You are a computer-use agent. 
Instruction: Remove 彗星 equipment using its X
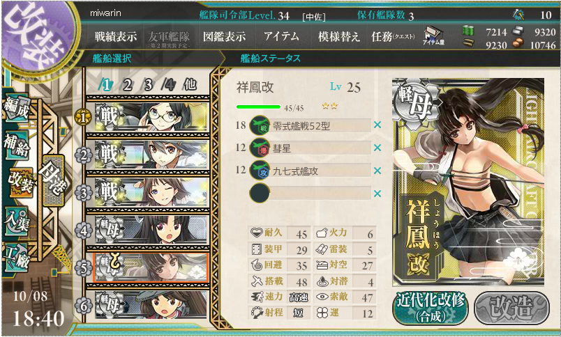(x=377, y=148)
